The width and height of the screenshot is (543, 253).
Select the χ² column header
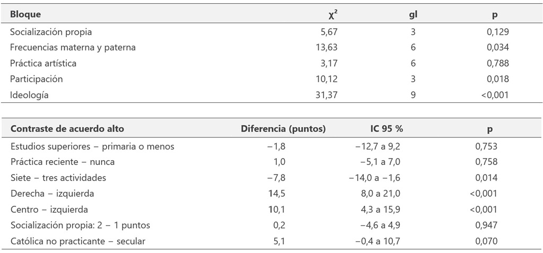[333, 15]
